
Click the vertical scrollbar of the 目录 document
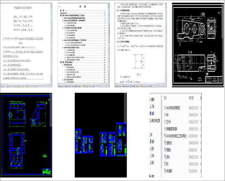click(108, 44)
